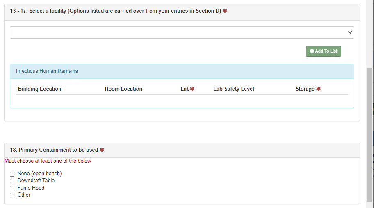This screenshot has width=374, height=208.
Task: Click the red asterisk next to Lab
Action: pyautogui.click(x=192, y=89)
